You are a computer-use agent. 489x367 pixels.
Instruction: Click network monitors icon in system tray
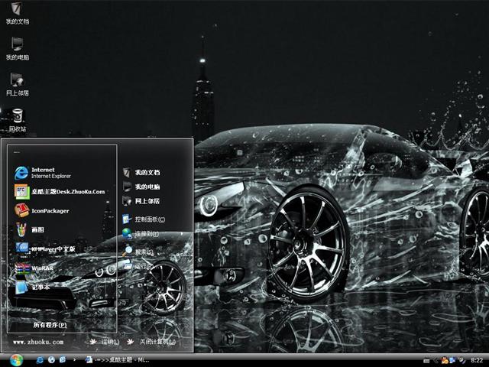click(x=452, y=360)
